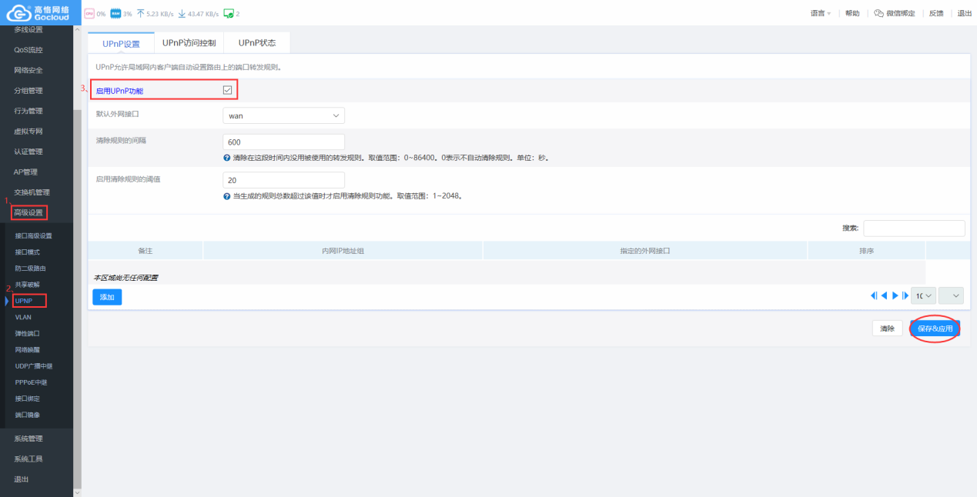This screenshot has width=977, height=497.
Task: Jump to the last table page
Action: tap(905, 296)
